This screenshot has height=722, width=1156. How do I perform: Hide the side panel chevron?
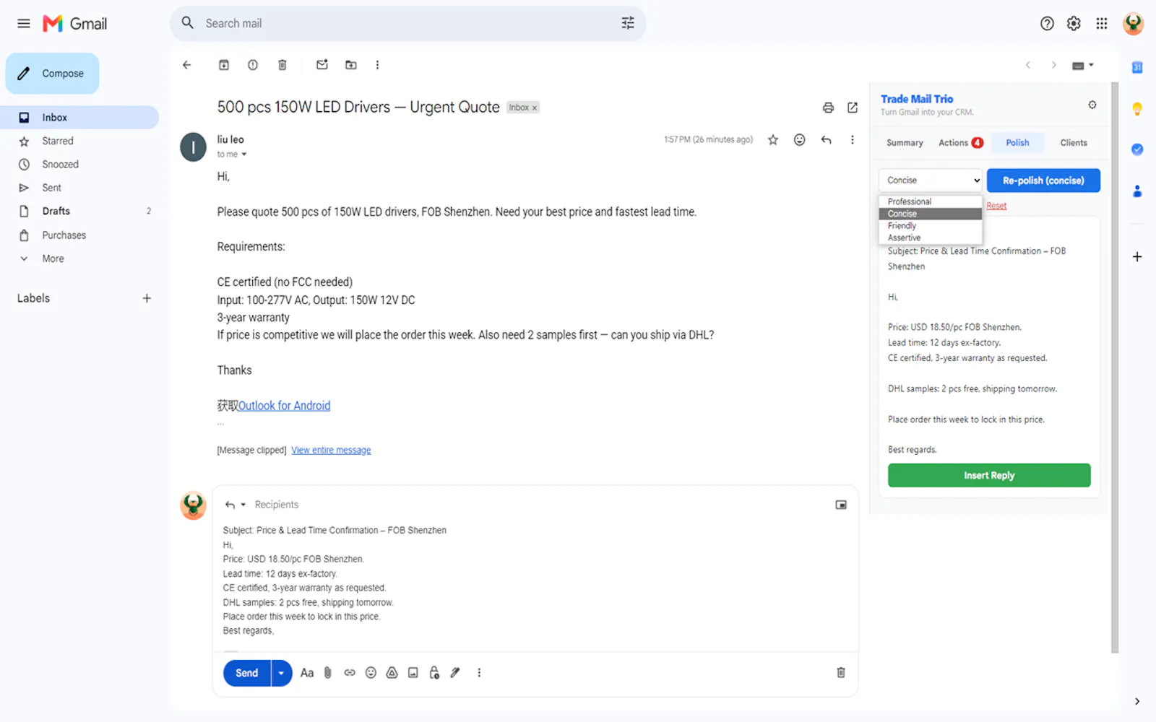pyautogui.click(x=1137, y=702)
